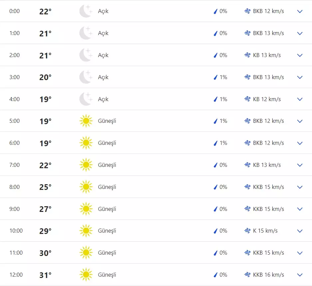
Task: Click the wind icon at 8:00
Action: (247, 187)
